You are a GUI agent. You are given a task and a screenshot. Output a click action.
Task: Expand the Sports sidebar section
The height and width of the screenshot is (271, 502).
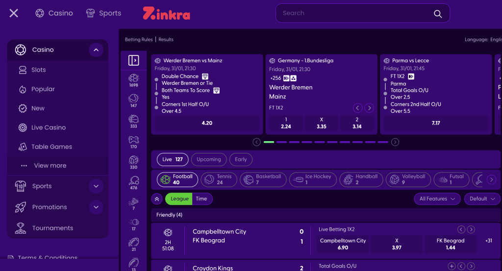pos(96,186)
